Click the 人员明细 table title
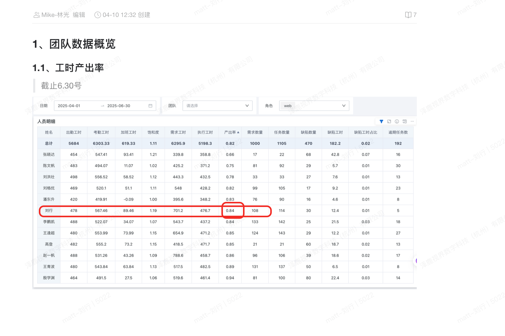The height and width of the screenshot is (336, 505). pos(46,121)
